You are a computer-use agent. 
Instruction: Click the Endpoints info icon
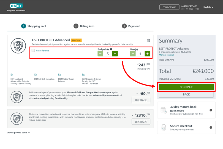[111, 49]
